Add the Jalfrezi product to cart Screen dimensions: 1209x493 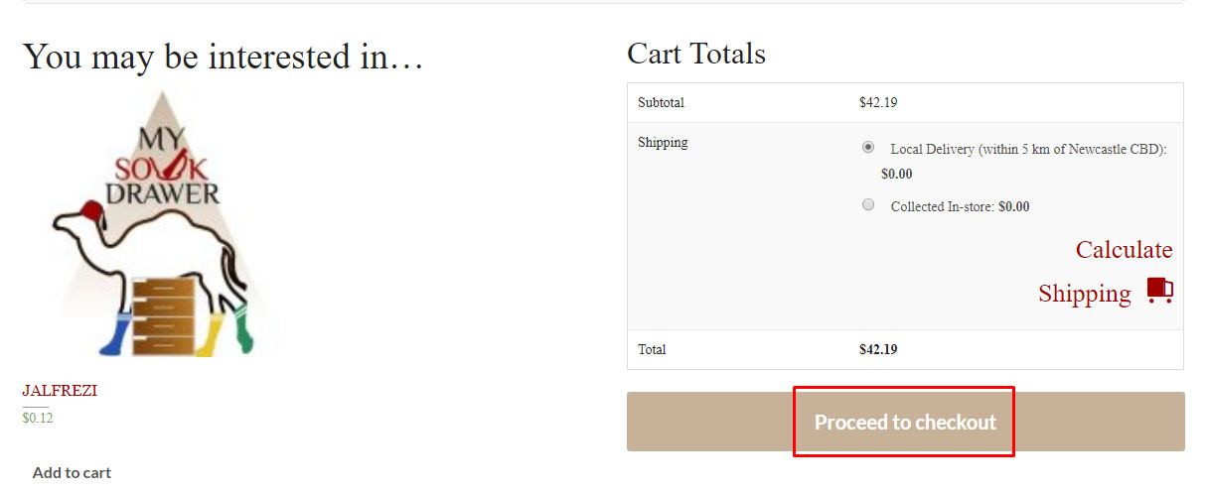[72, 472]
